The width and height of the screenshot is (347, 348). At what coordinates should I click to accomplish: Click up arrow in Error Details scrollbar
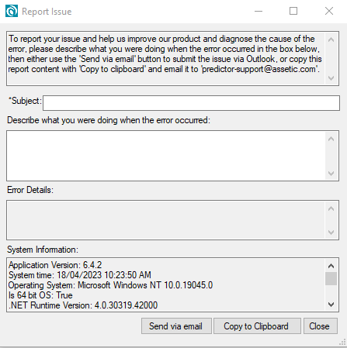(x=331, y=208)
